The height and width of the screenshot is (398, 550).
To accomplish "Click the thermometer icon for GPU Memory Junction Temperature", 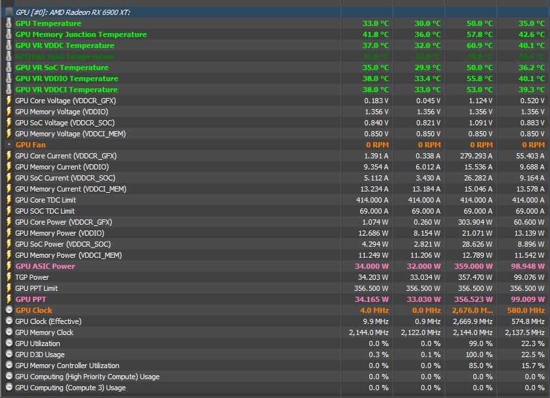I will (8, 34).
